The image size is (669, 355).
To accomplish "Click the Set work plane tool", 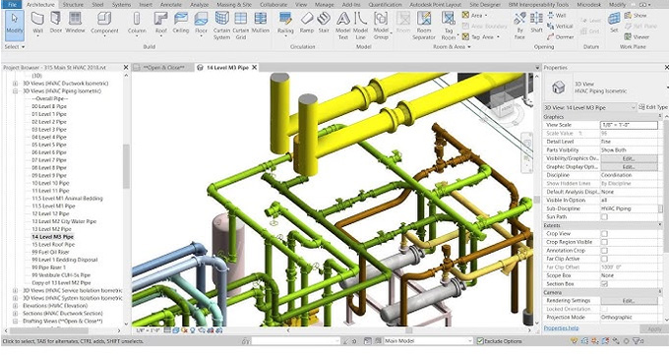I will click(614, 23).
